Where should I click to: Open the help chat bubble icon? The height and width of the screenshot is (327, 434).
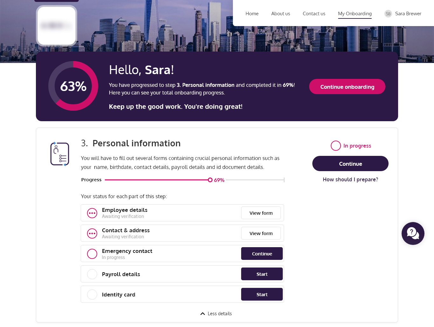click(413, 233)
